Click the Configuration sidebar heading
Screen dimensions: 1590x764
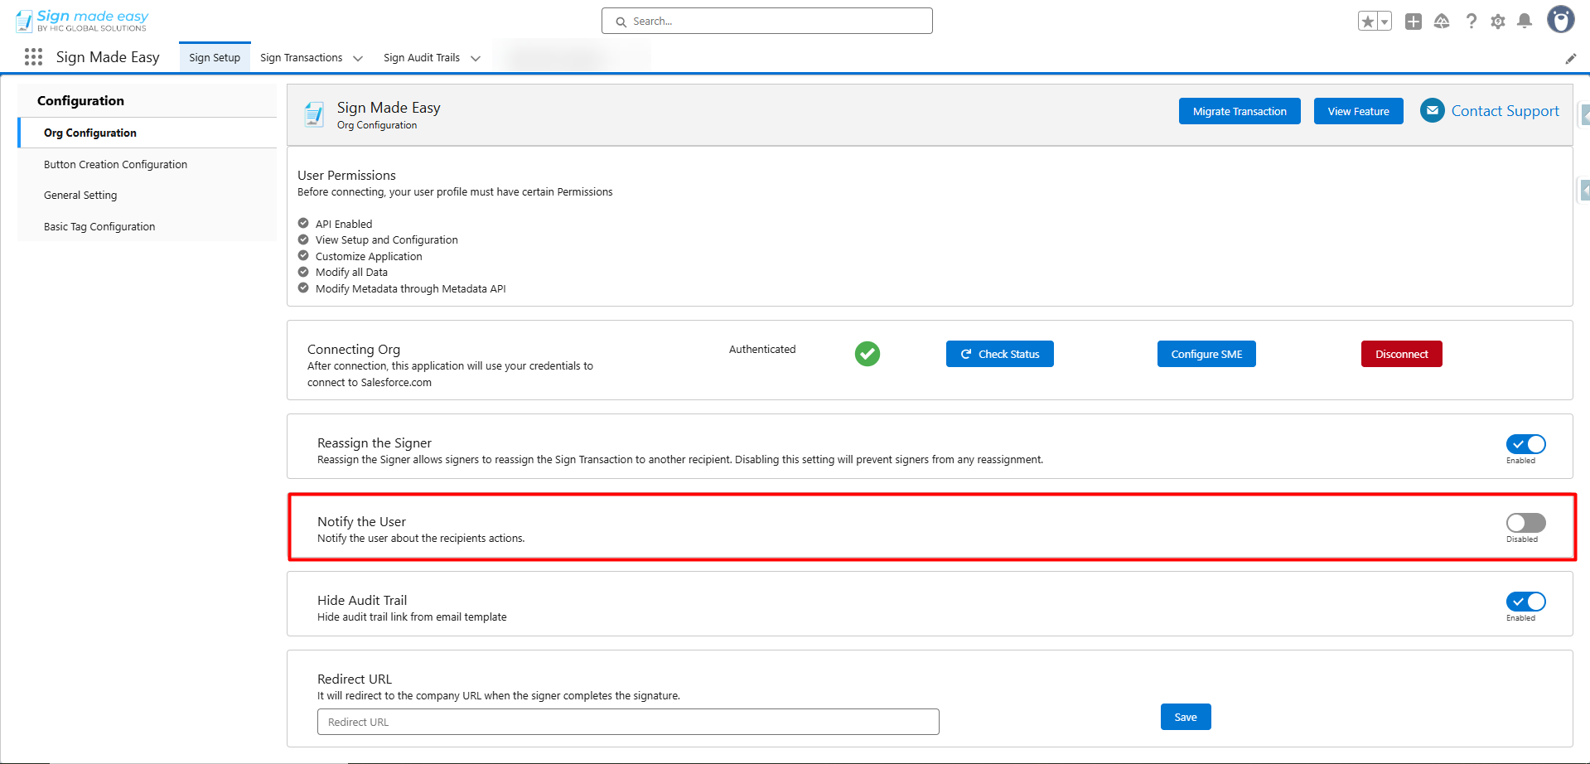[x=80, y=101]
